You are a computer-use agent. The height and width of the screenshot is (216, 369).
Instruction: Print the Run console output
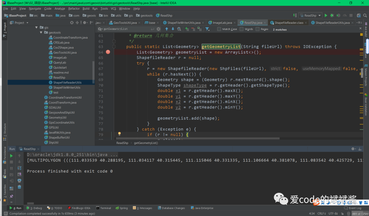19,181
